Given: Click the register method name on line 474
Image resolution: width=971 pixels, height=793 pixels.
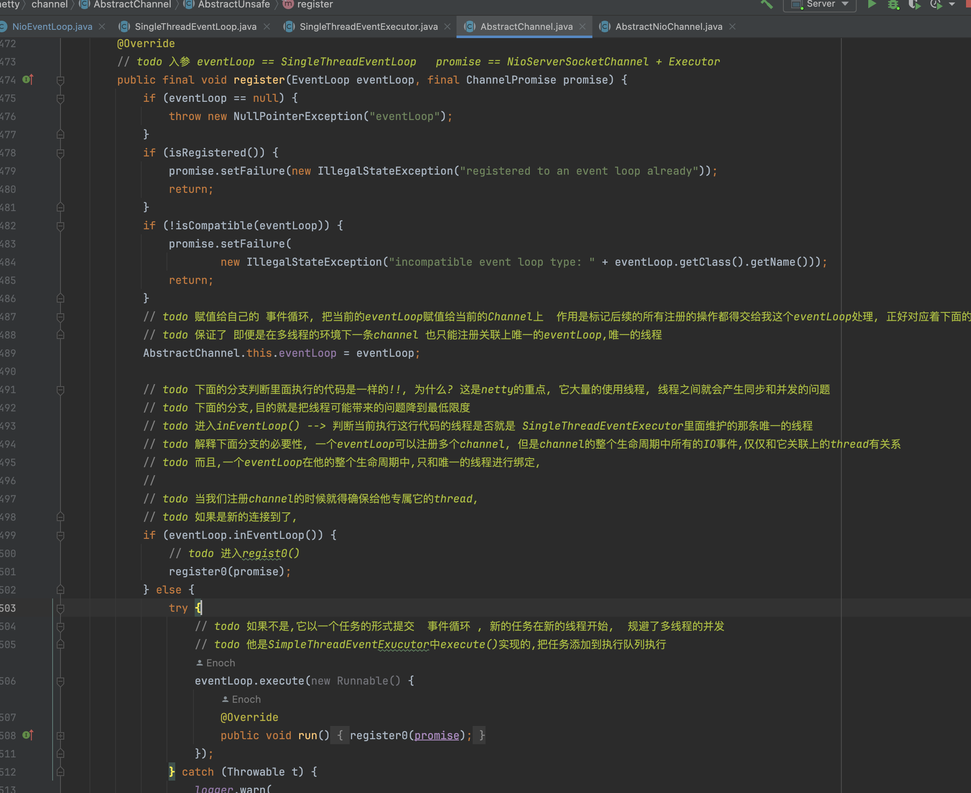Looking at the screenshot, I should click(259, 80).
